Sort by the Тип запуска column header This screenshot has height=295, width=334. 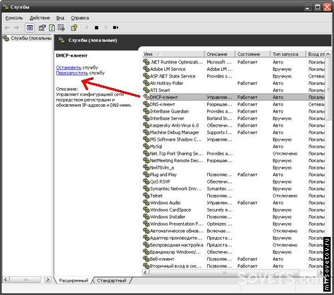[x=289, y=54]
